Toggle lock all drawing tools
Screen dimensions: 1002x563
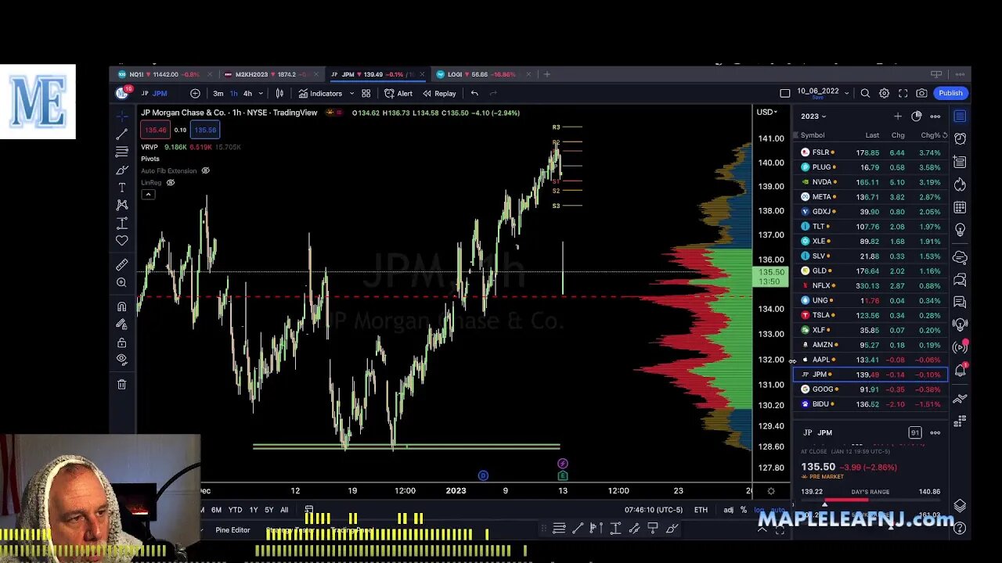coord(122,342)
